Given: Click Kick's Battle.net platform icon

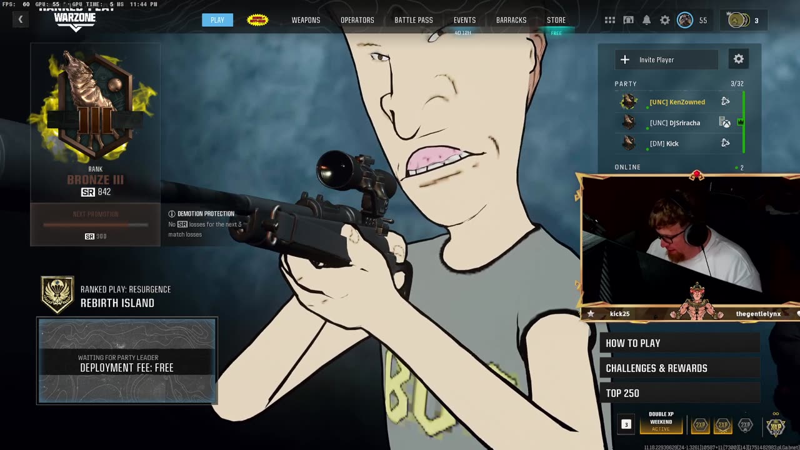Looking at the screenshot, I should [725, 143].
